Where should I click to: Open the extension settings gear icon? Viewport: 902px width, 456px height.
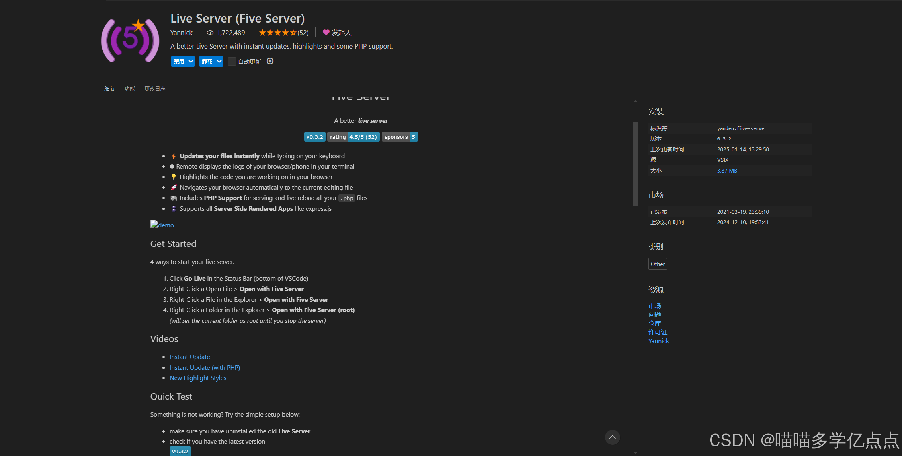270,61
